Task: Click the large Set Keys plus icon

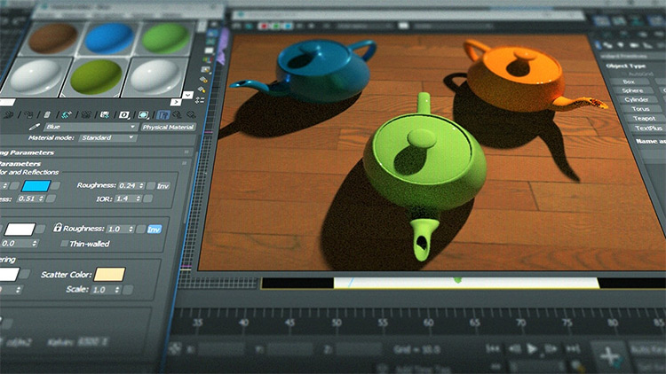Action: (609, 355)
